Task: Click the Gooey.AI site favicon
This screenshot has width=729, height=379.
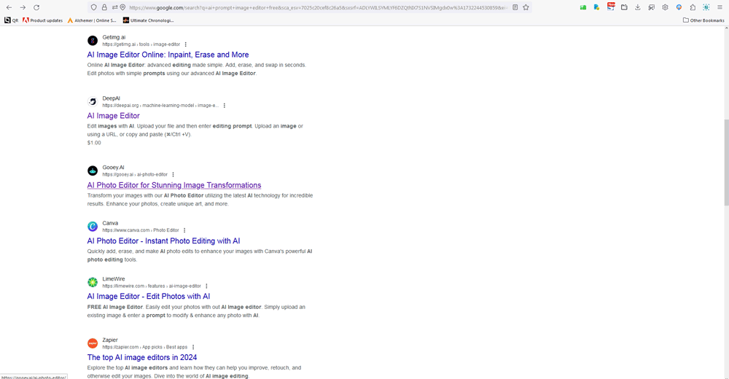Action: click(x=93, y=171)
